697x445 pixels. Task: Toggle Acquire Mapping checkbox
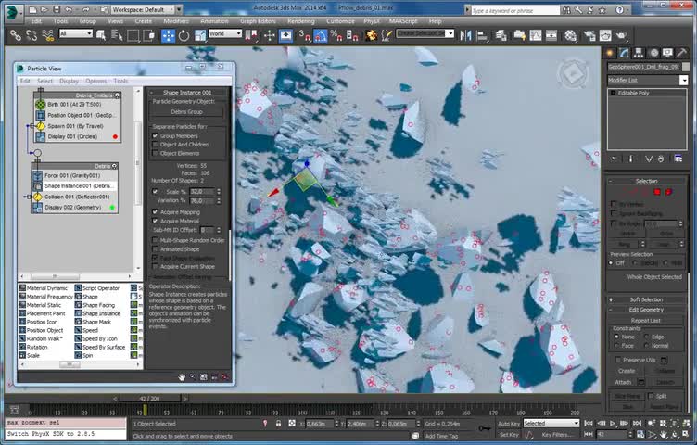click(x=155, y=212)
